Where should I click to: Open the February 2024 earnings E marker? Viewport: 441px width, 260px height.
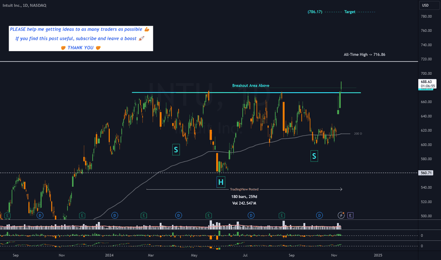pyautogui.click(x=144, y=216)
